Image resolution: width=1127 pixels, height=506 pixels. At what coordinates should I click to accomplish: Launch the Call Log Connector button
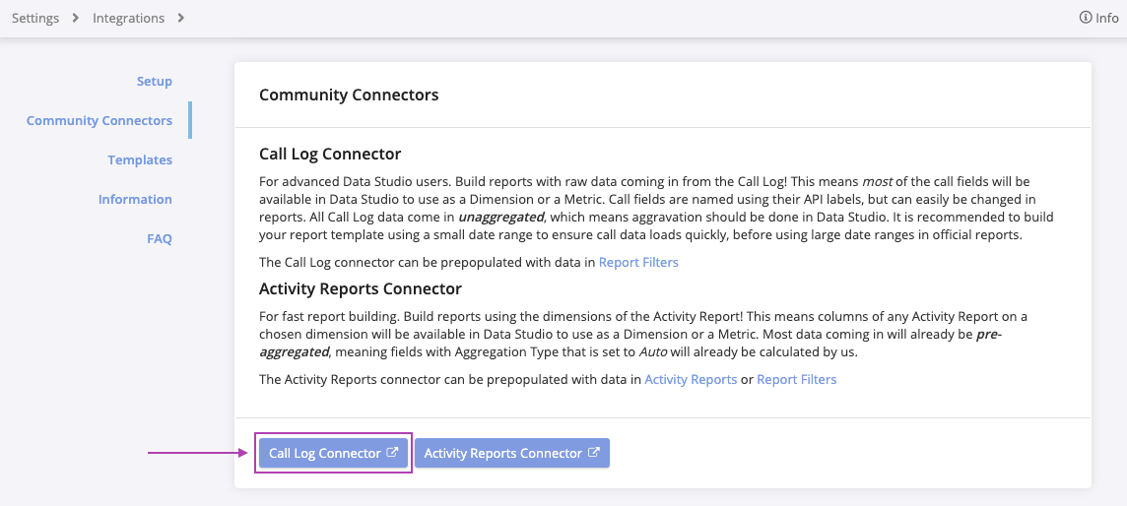pos(325,453)
